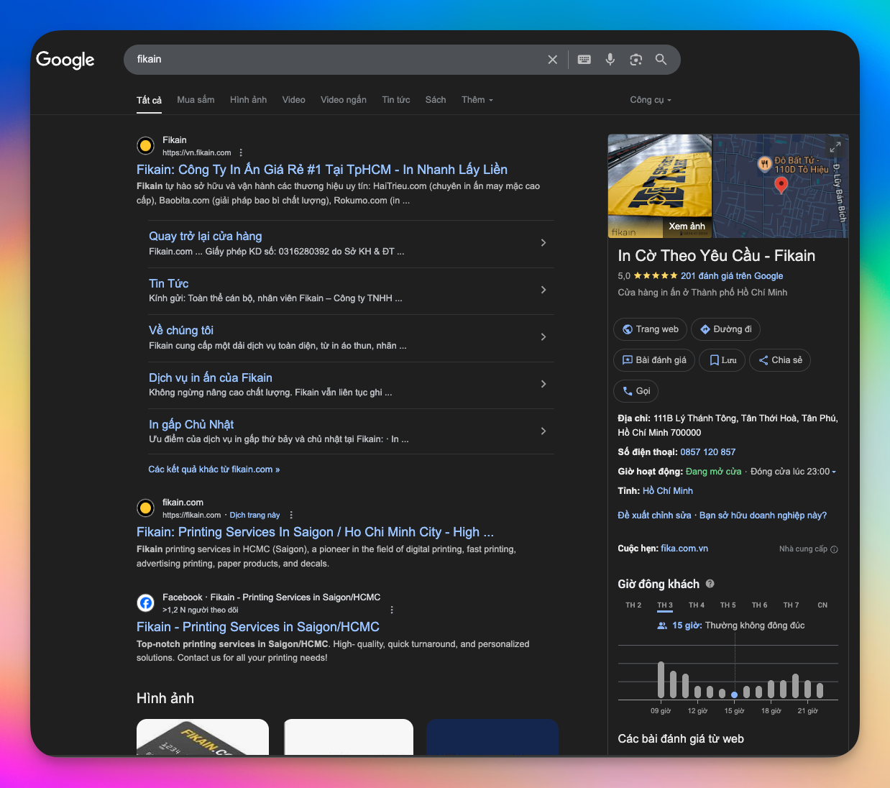The width and height of the screenshot is (890, 788).
Task: Open more options for vn.fikain.com result
Action: point(241,152)
